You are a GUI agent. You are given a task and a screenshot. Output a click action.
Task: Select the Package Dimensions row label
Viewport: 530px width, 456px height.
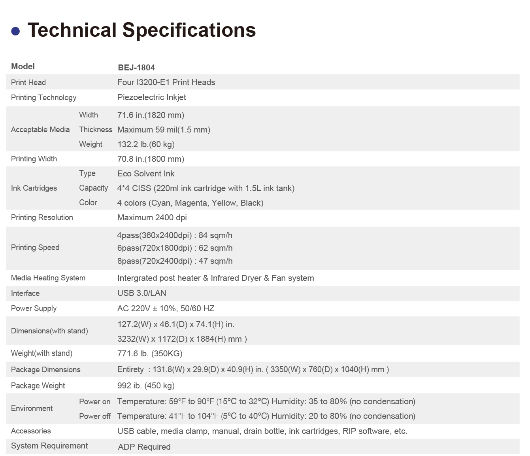46,370
